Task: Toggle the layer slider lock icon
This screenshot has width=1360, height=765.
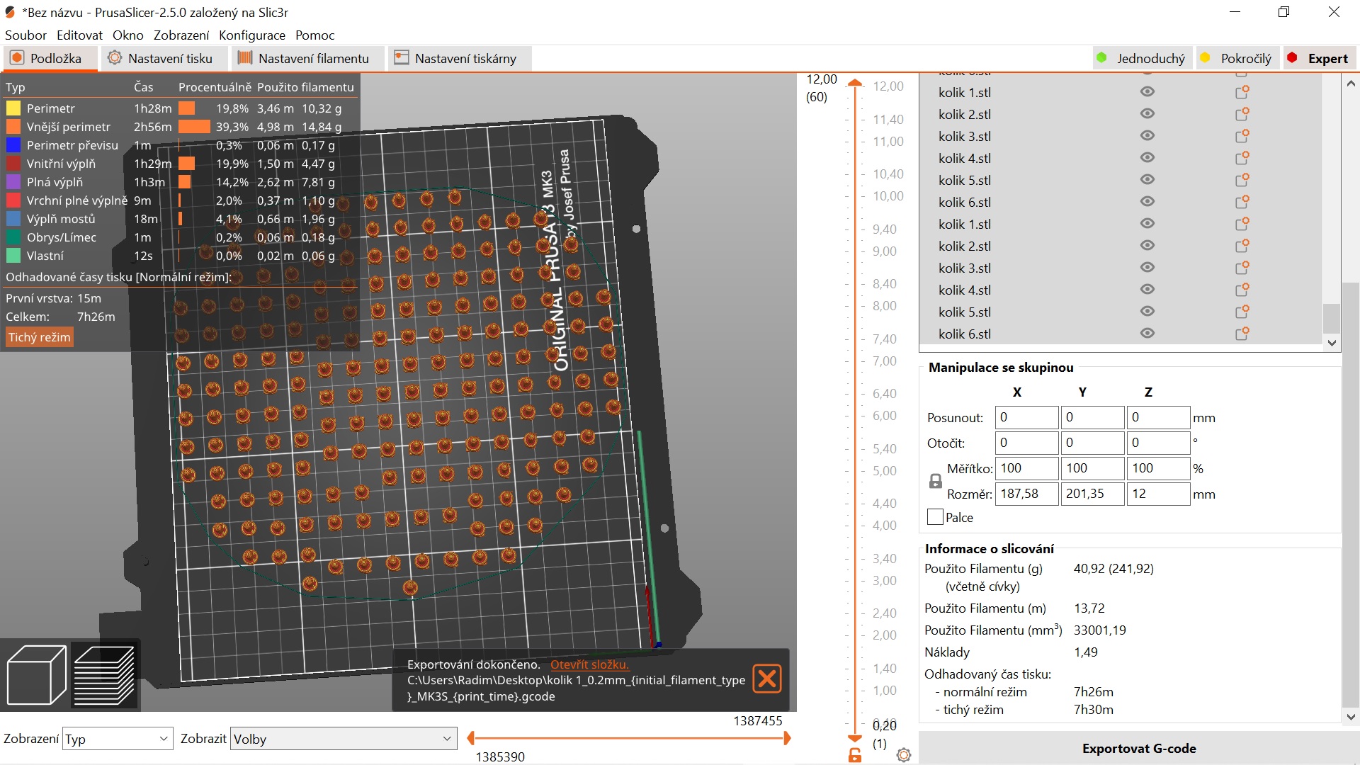Action: coord(855,755)
